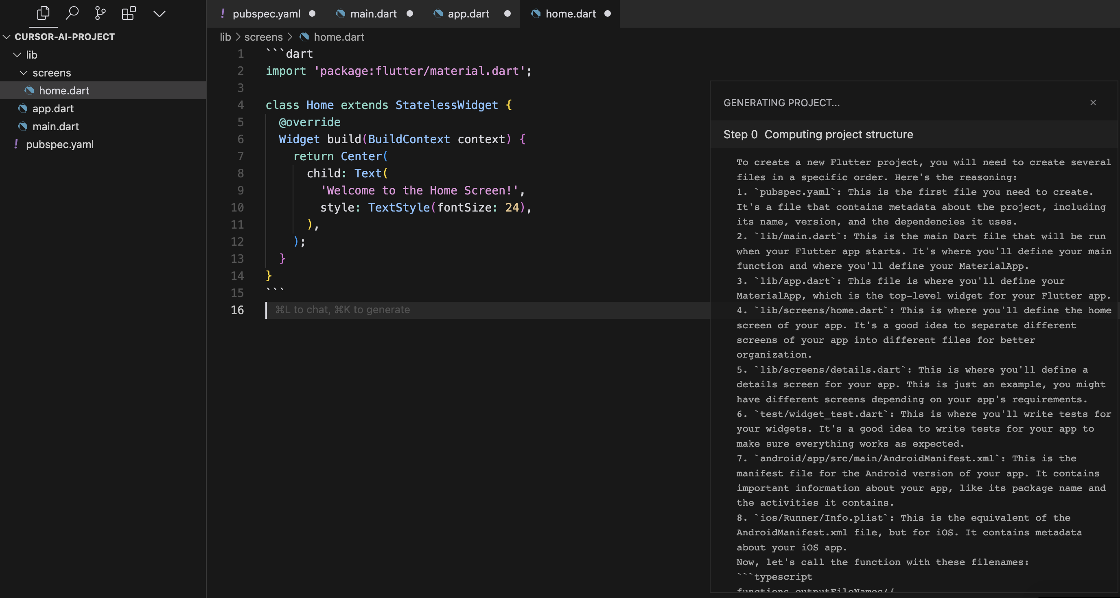Viewport: 1120px width, 598px height.
Task: Click the lib breadcrumb segment
Action: tap(225, 37)
